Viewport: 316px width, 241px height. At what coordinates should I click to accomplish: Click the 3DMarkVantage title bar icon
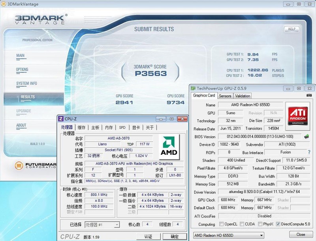click(x=4, y=4)
